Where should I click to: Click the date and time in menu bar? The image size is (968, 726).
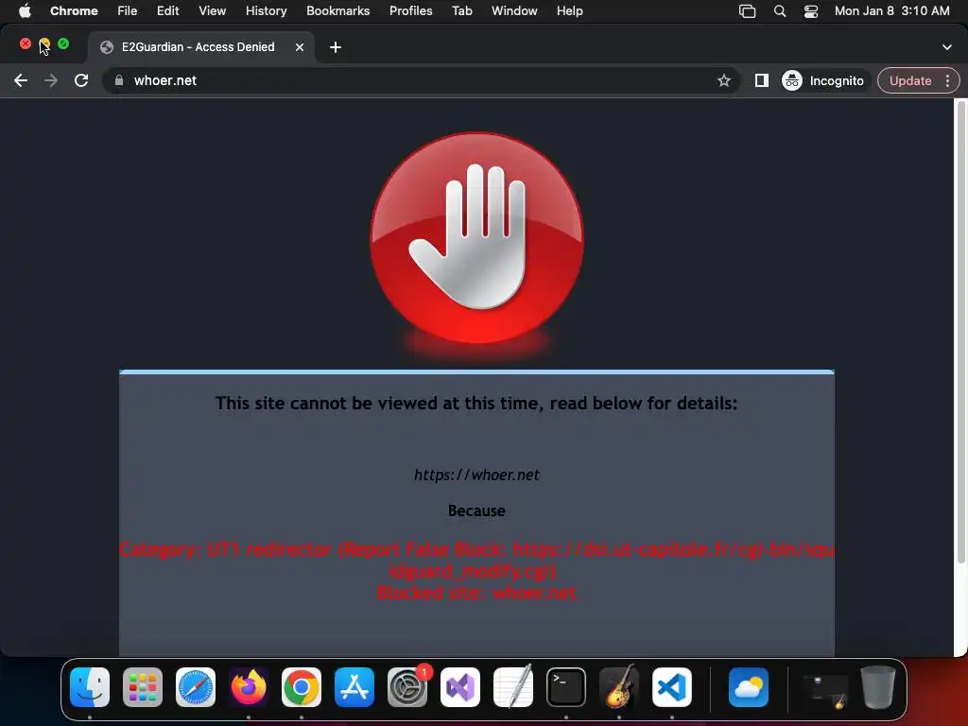point(891,11)
